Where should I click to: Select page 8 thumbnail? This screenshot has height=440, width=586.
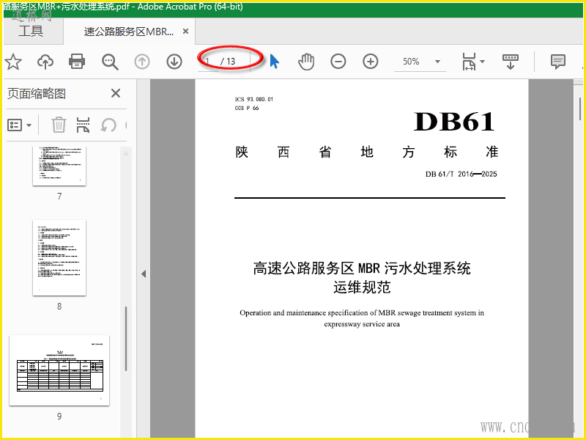(59, 258)
